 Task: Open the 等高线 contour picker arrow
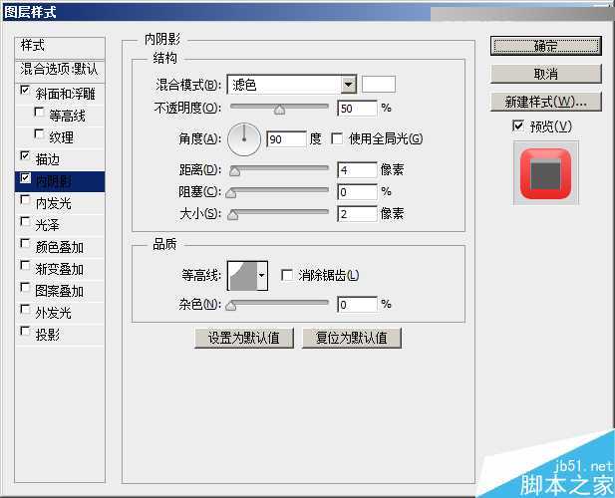tap(262, 276)
